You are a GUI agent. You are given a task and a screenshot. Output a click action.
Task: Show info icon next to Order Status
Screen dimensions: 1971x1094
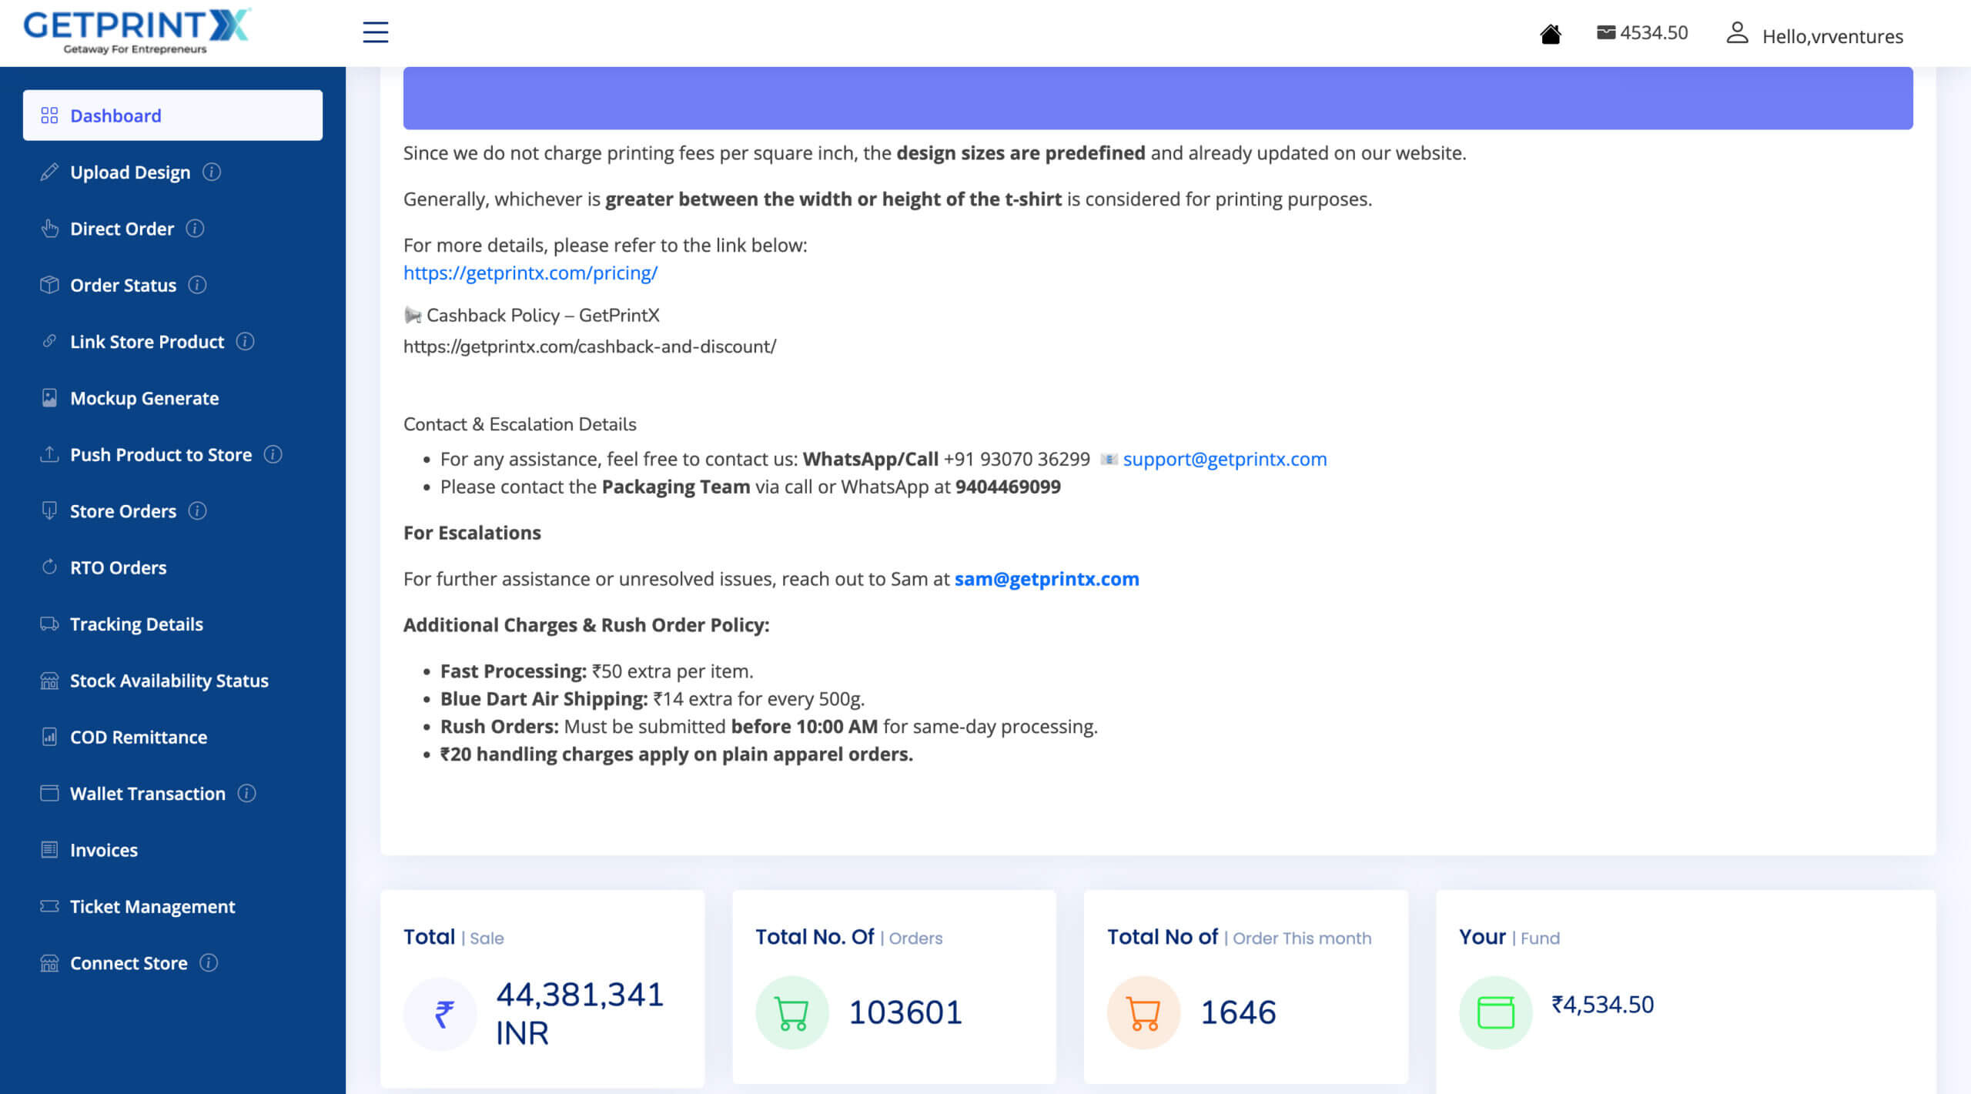(x=197, y=285)
